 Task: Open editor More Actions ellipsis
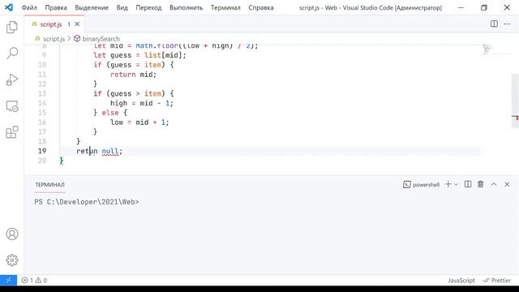[x=507, y=24]
